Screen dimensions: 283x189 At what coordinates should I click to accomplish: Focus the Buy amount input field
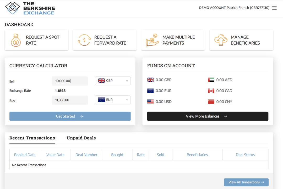pyautogui.click(x=70, y=100)
